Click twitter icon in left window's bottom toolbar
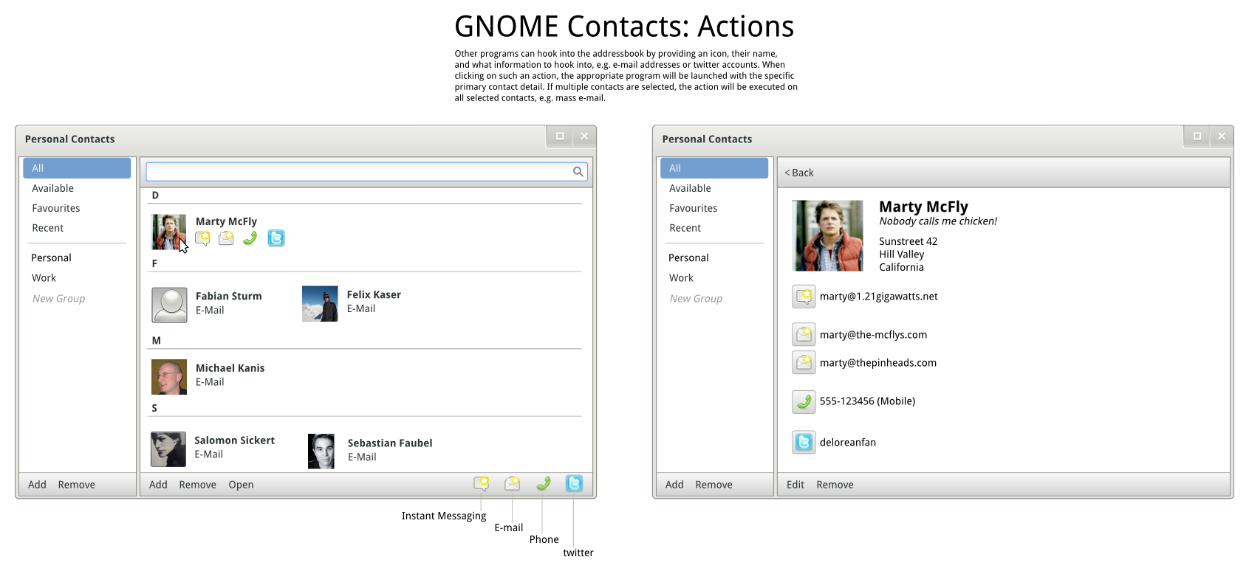1249x571 pixels. pos(574,484)
